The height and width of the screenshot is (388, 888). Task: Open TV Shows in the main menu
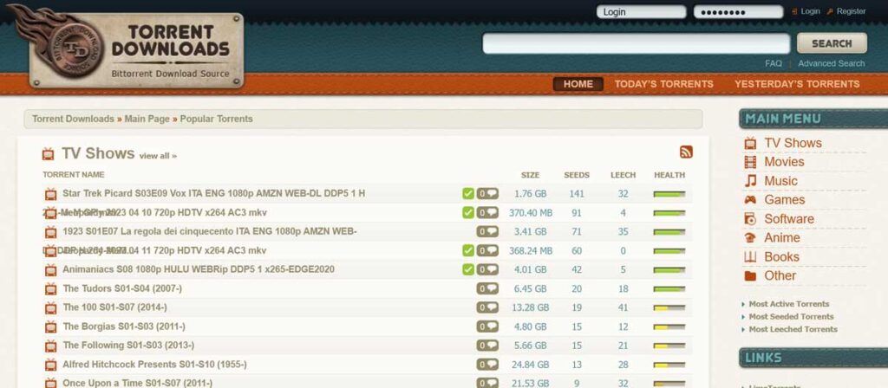coord(793,143)
